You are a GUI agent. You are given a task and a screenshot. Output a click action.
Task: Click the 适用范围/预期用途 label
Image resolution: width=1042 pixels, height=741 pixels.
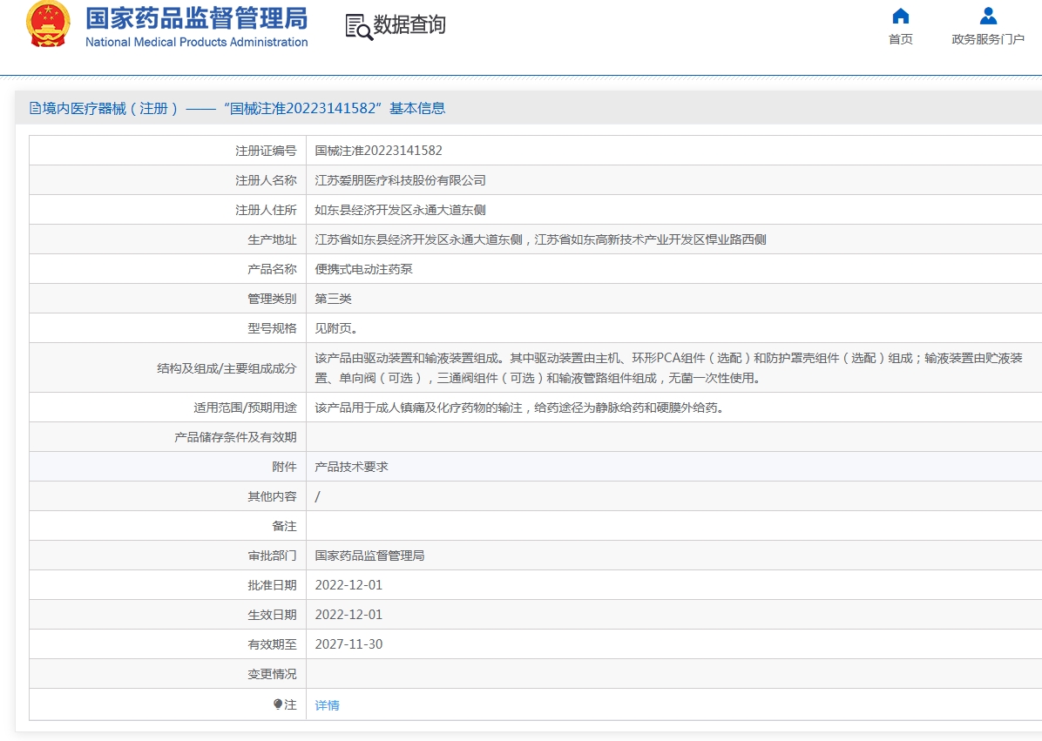(245, 408)
